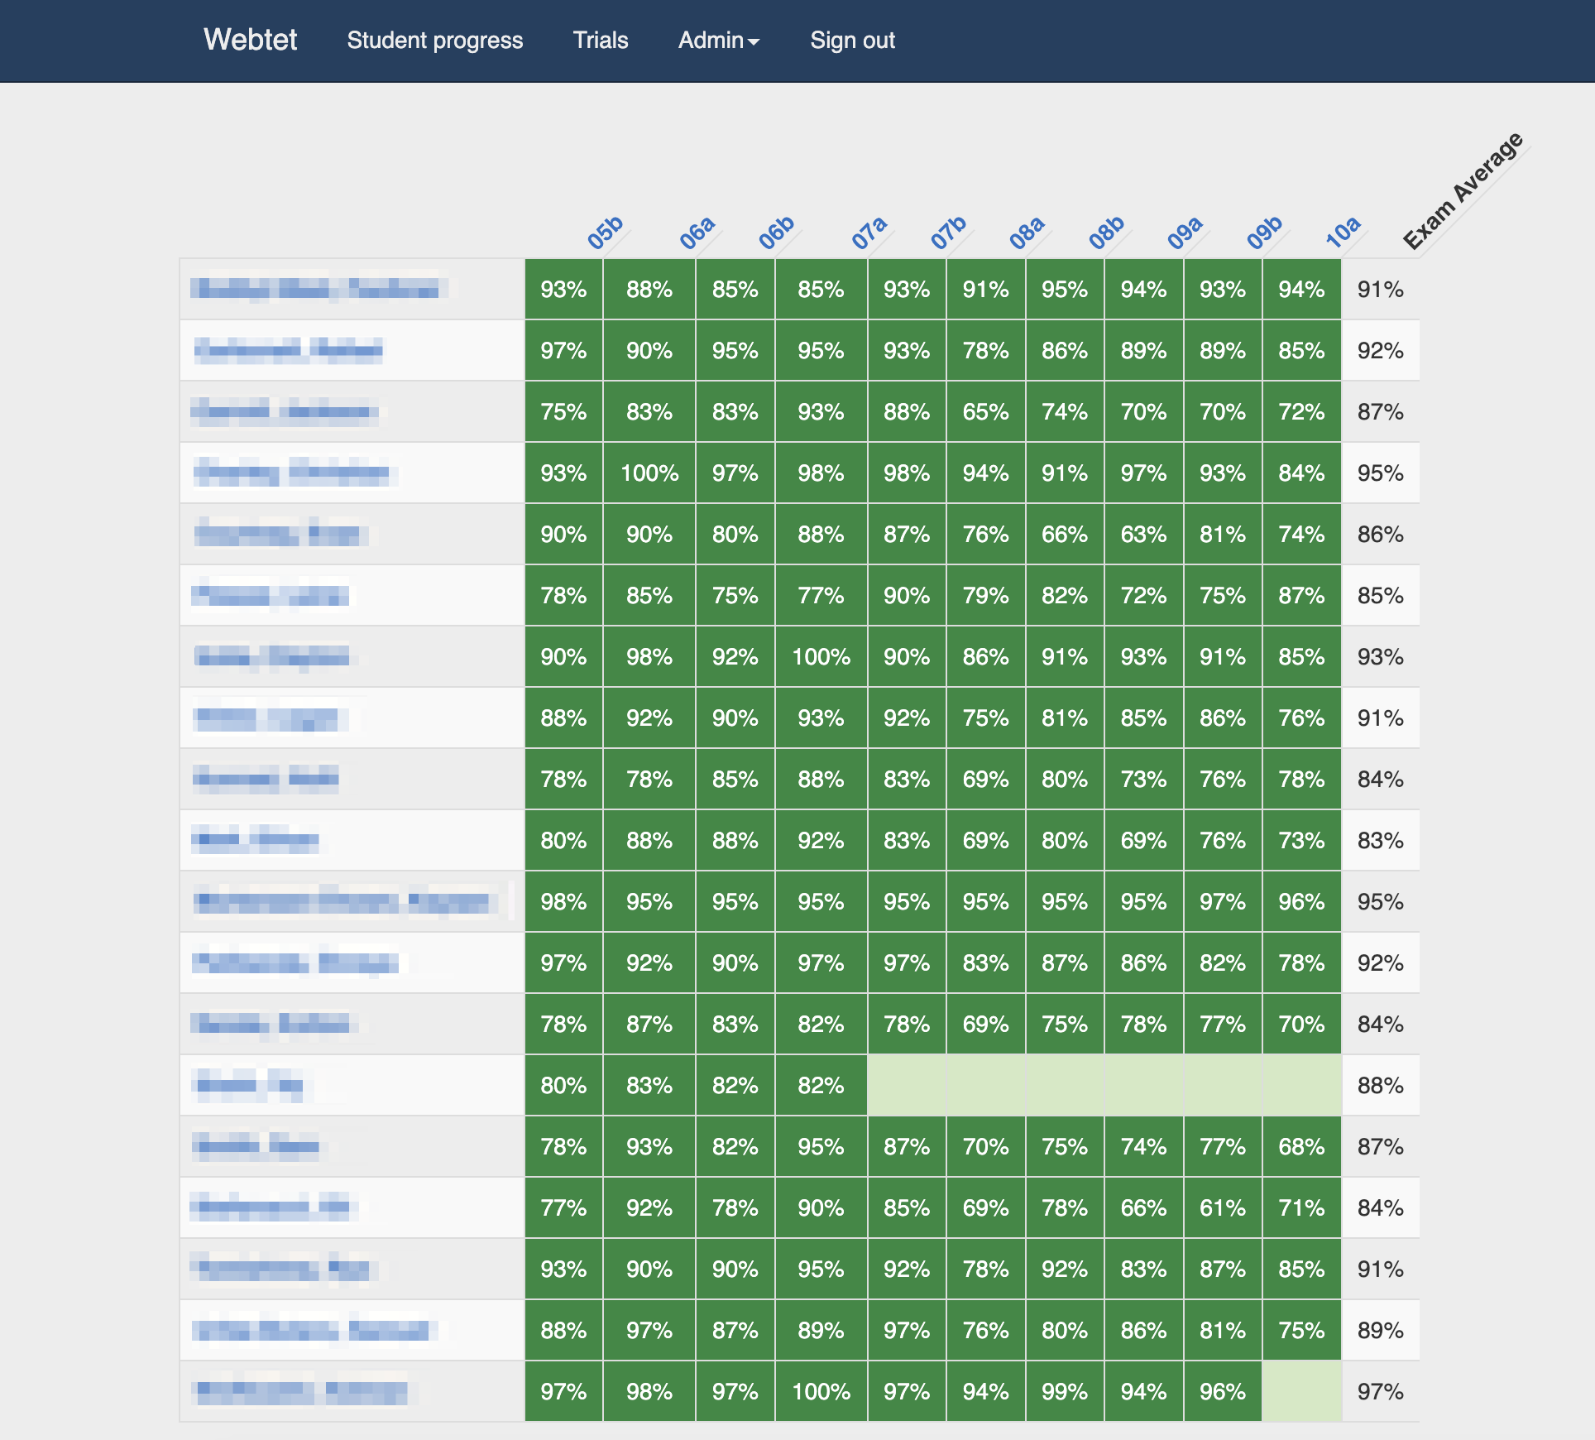The image size is (1595, 1440).
Task: Open exam column header 09a
Action: pos(1185,233)
